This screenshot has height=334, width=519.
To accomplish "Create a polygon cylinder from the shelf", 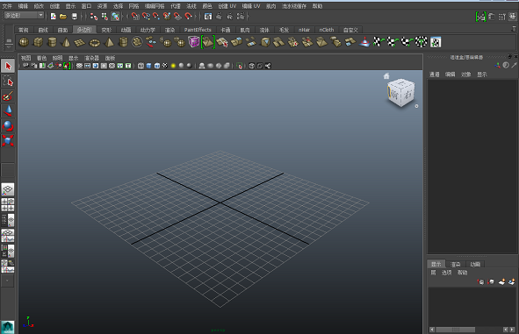I will tap(52, 42).
